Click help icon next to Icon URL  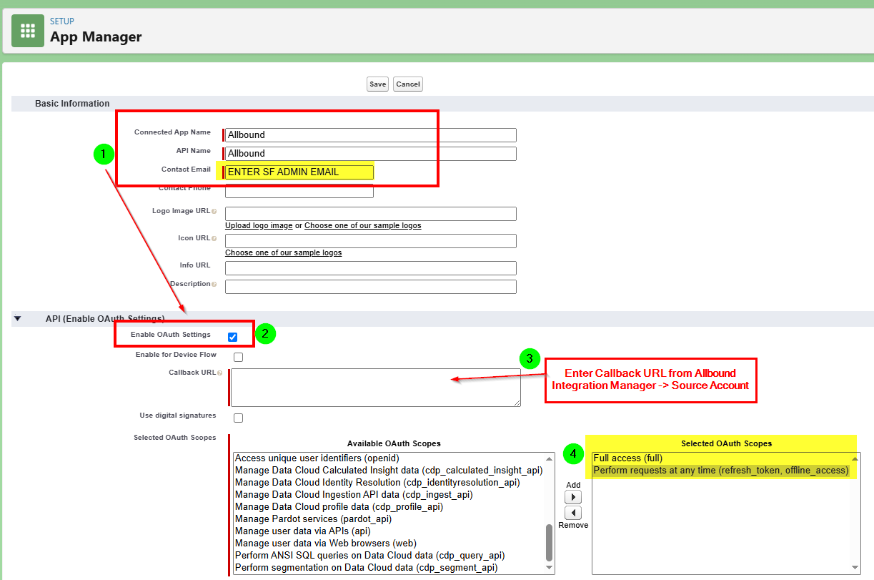(214, 238)
